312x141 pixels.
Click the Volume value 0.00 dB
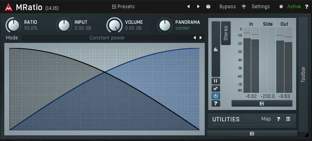tap(133, 28)
